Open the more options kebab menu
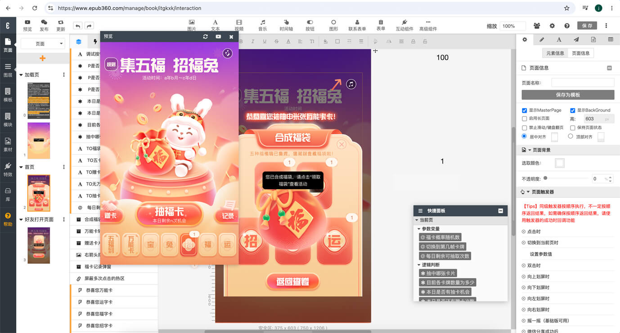 [x=606, y=26]
